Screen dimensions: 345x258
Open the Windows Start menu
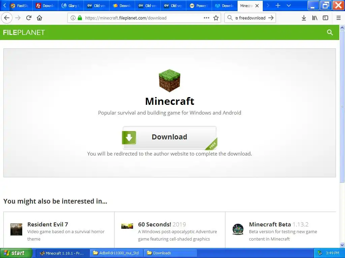coord(16,253)
